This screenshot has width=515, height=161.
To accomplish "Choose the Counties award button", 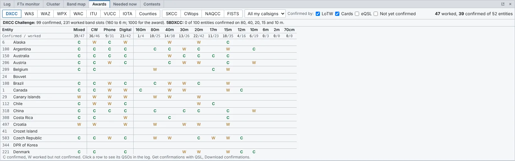I will pyautogui.click(x=148, y=14).
